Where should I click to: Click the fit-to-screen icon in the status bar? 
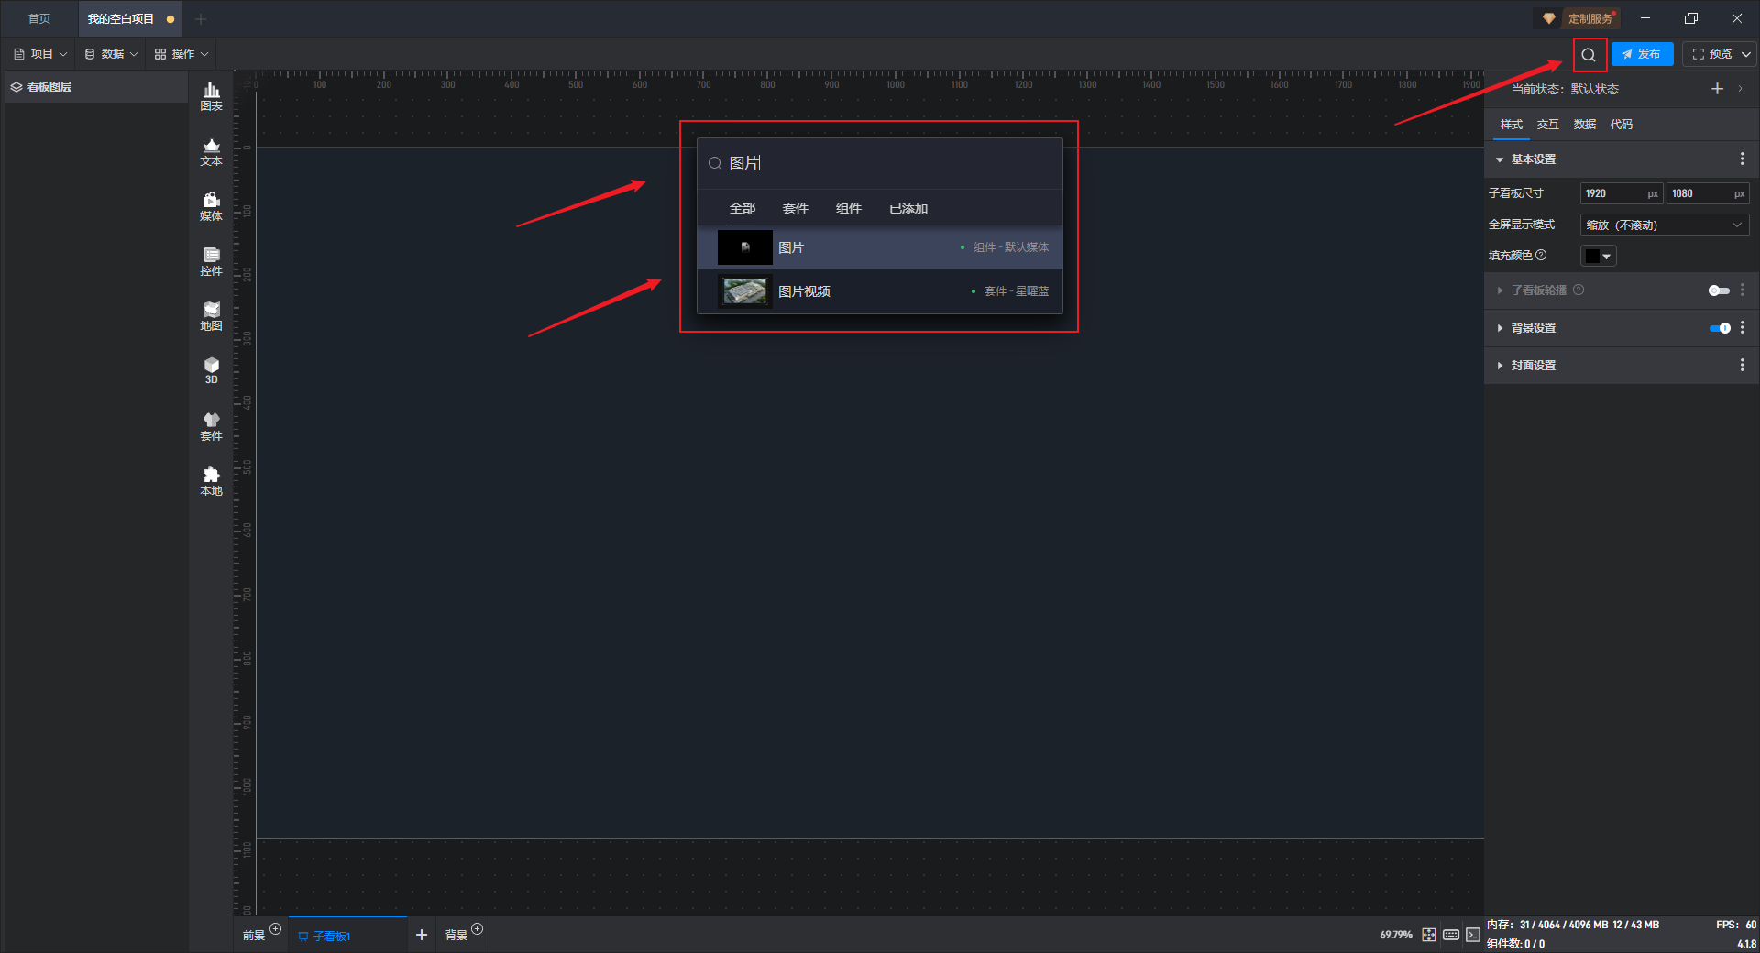tap(1429, 935)
